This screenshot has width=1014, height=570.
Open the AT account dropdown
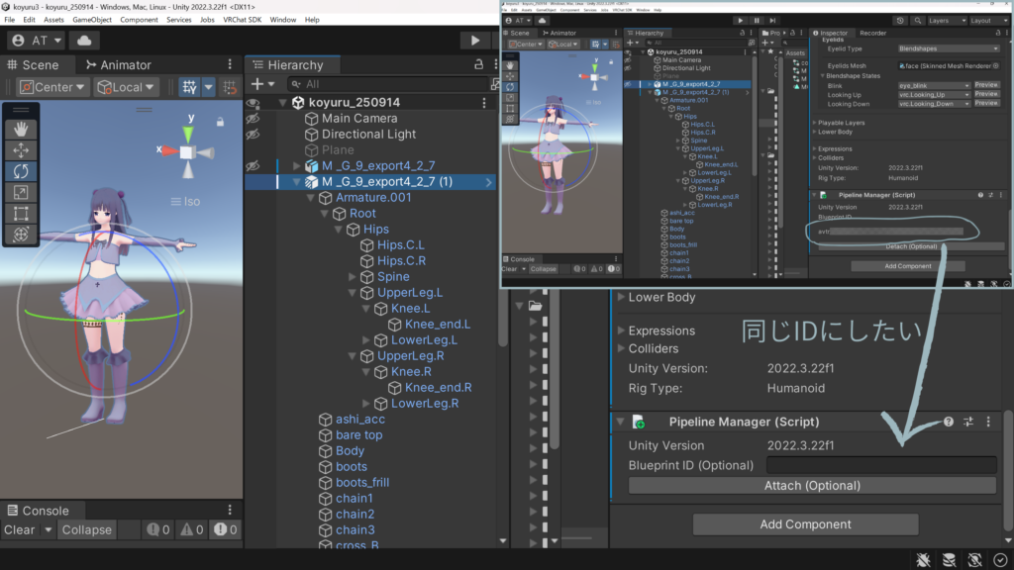tap(37, 40)
